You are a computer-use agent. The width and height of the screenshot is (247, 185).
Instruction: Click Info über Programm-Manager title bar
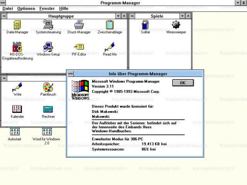coord(138,74)
